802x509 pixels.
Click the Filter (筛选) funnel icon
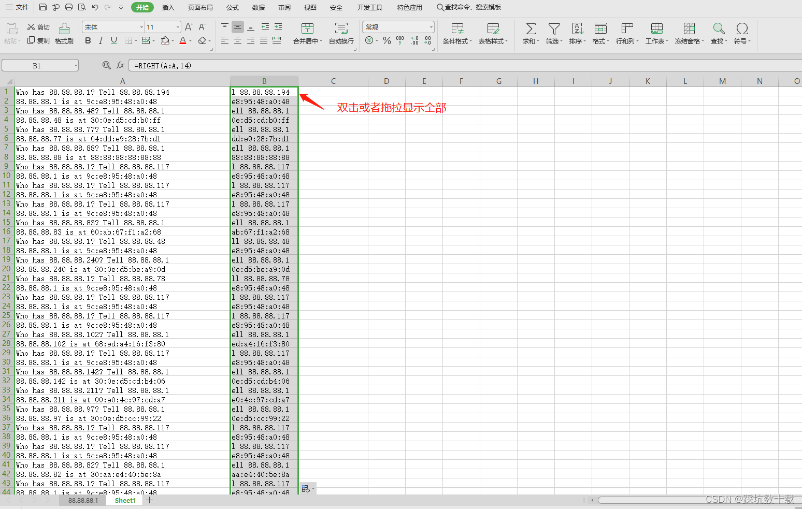pos(554,28)
